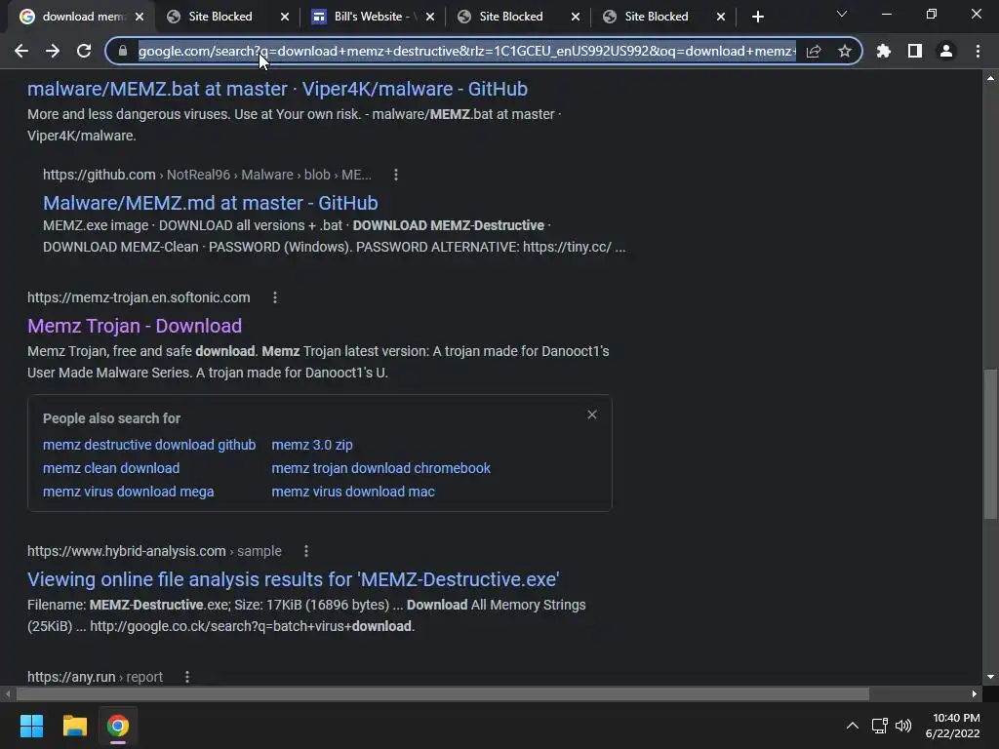Open malware/MEMZ.bat Viper4K GitHub result
The width and height of the screenshot is (999, 749).
coord(277,89)
